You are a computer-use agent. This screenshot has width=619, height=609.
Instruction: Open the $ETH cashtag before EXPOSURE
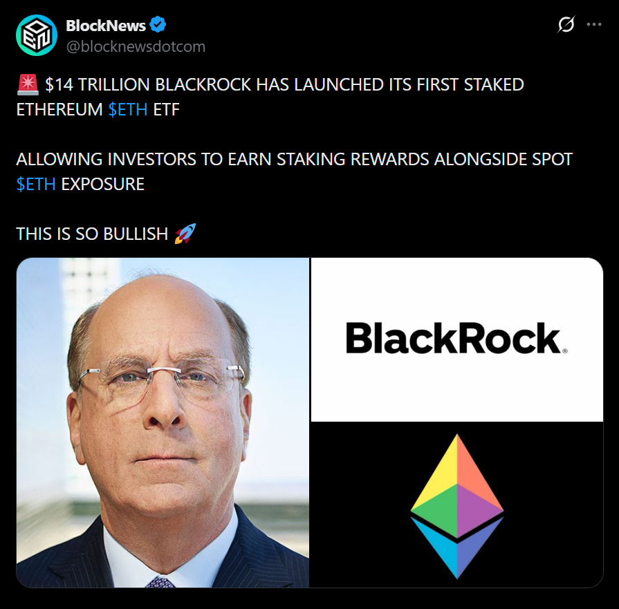(x=36, y=184)
